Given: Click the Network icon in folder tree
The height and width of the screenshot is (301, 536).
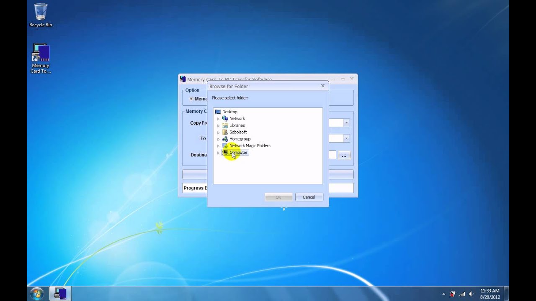Looking at the screenshot, I should coord(225,118).
